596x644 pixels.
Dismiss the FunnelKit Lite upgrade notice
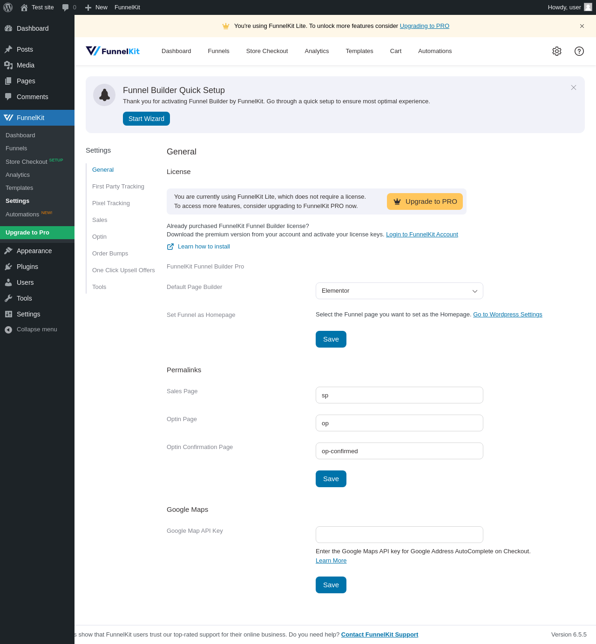582,26
